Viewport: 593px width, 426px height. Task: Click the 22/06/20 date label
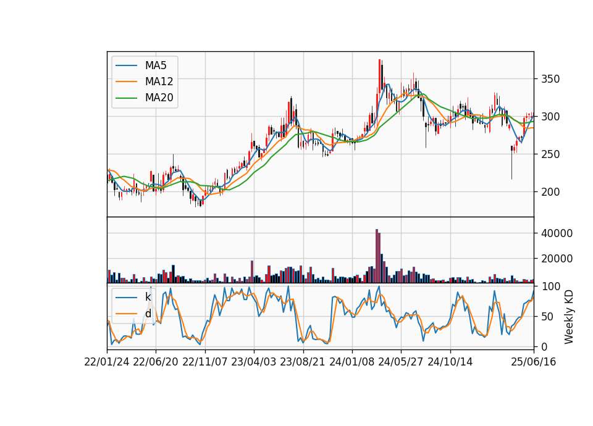click(156, 362)
